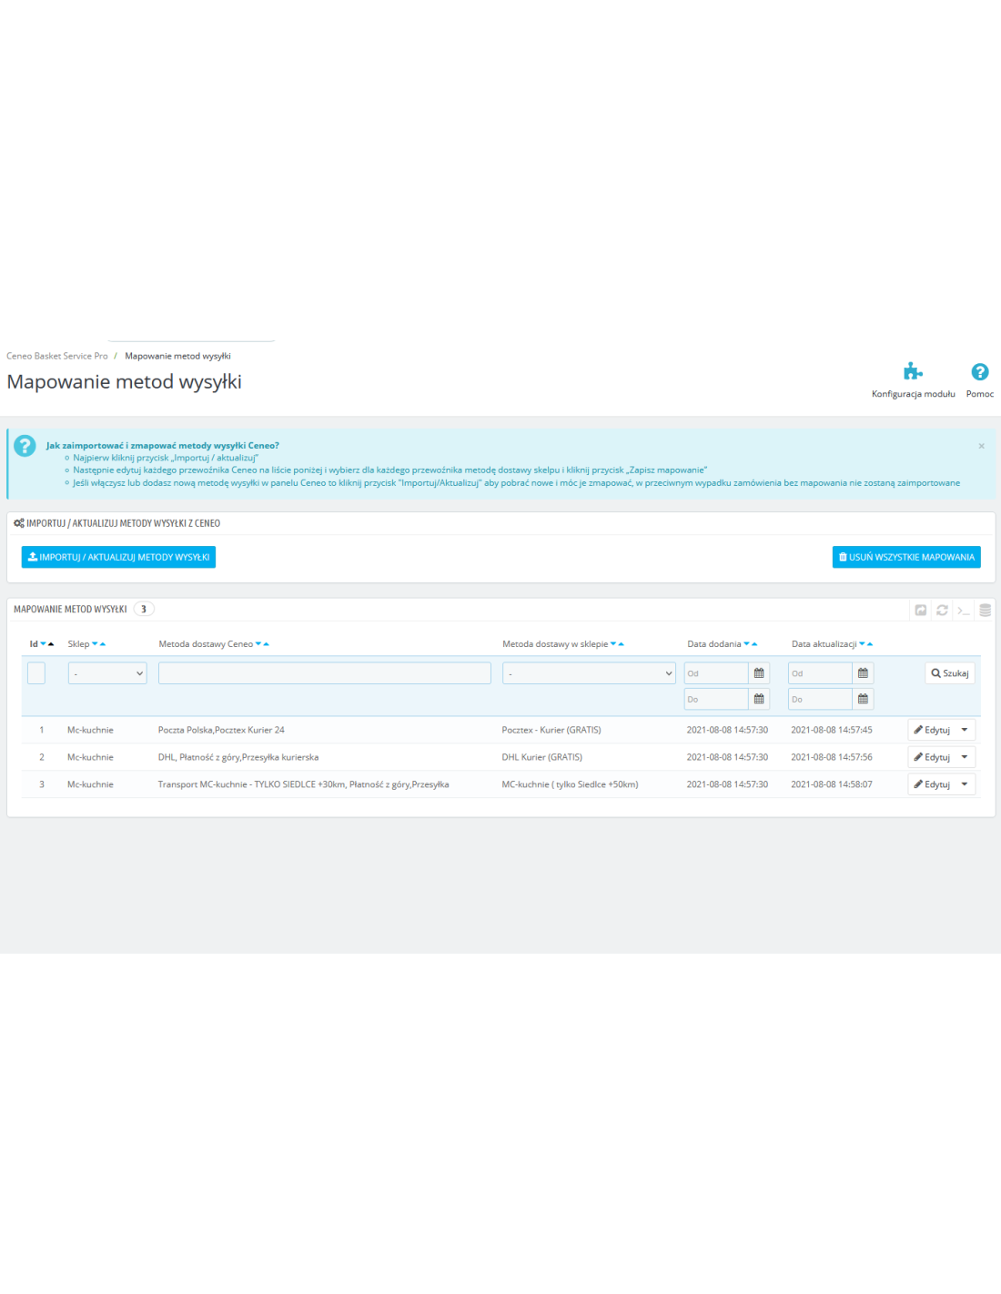Sort Data dodania ascending
This screenshot has width=1001, height=1294.
[754, 644]
